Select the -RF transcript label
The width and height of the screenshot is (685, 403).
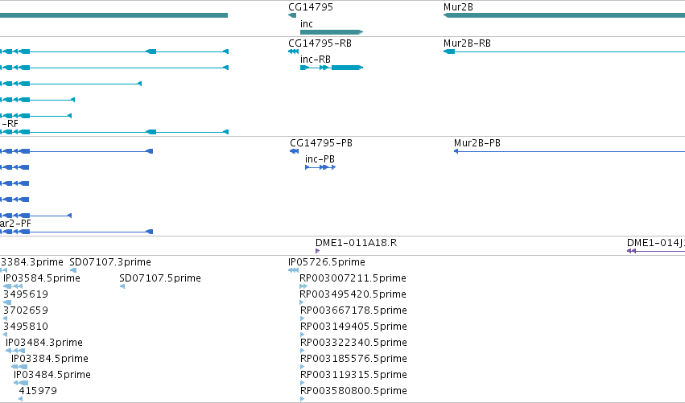pos(9,124)
